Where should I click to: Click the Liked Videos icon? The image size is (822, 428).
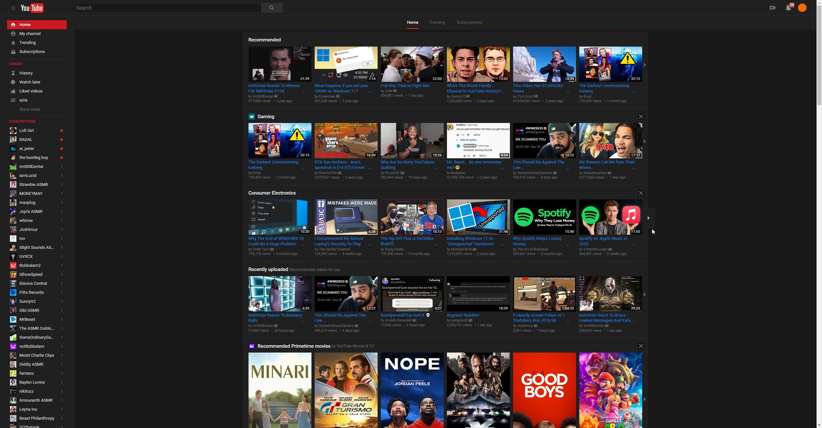point(13,91)
